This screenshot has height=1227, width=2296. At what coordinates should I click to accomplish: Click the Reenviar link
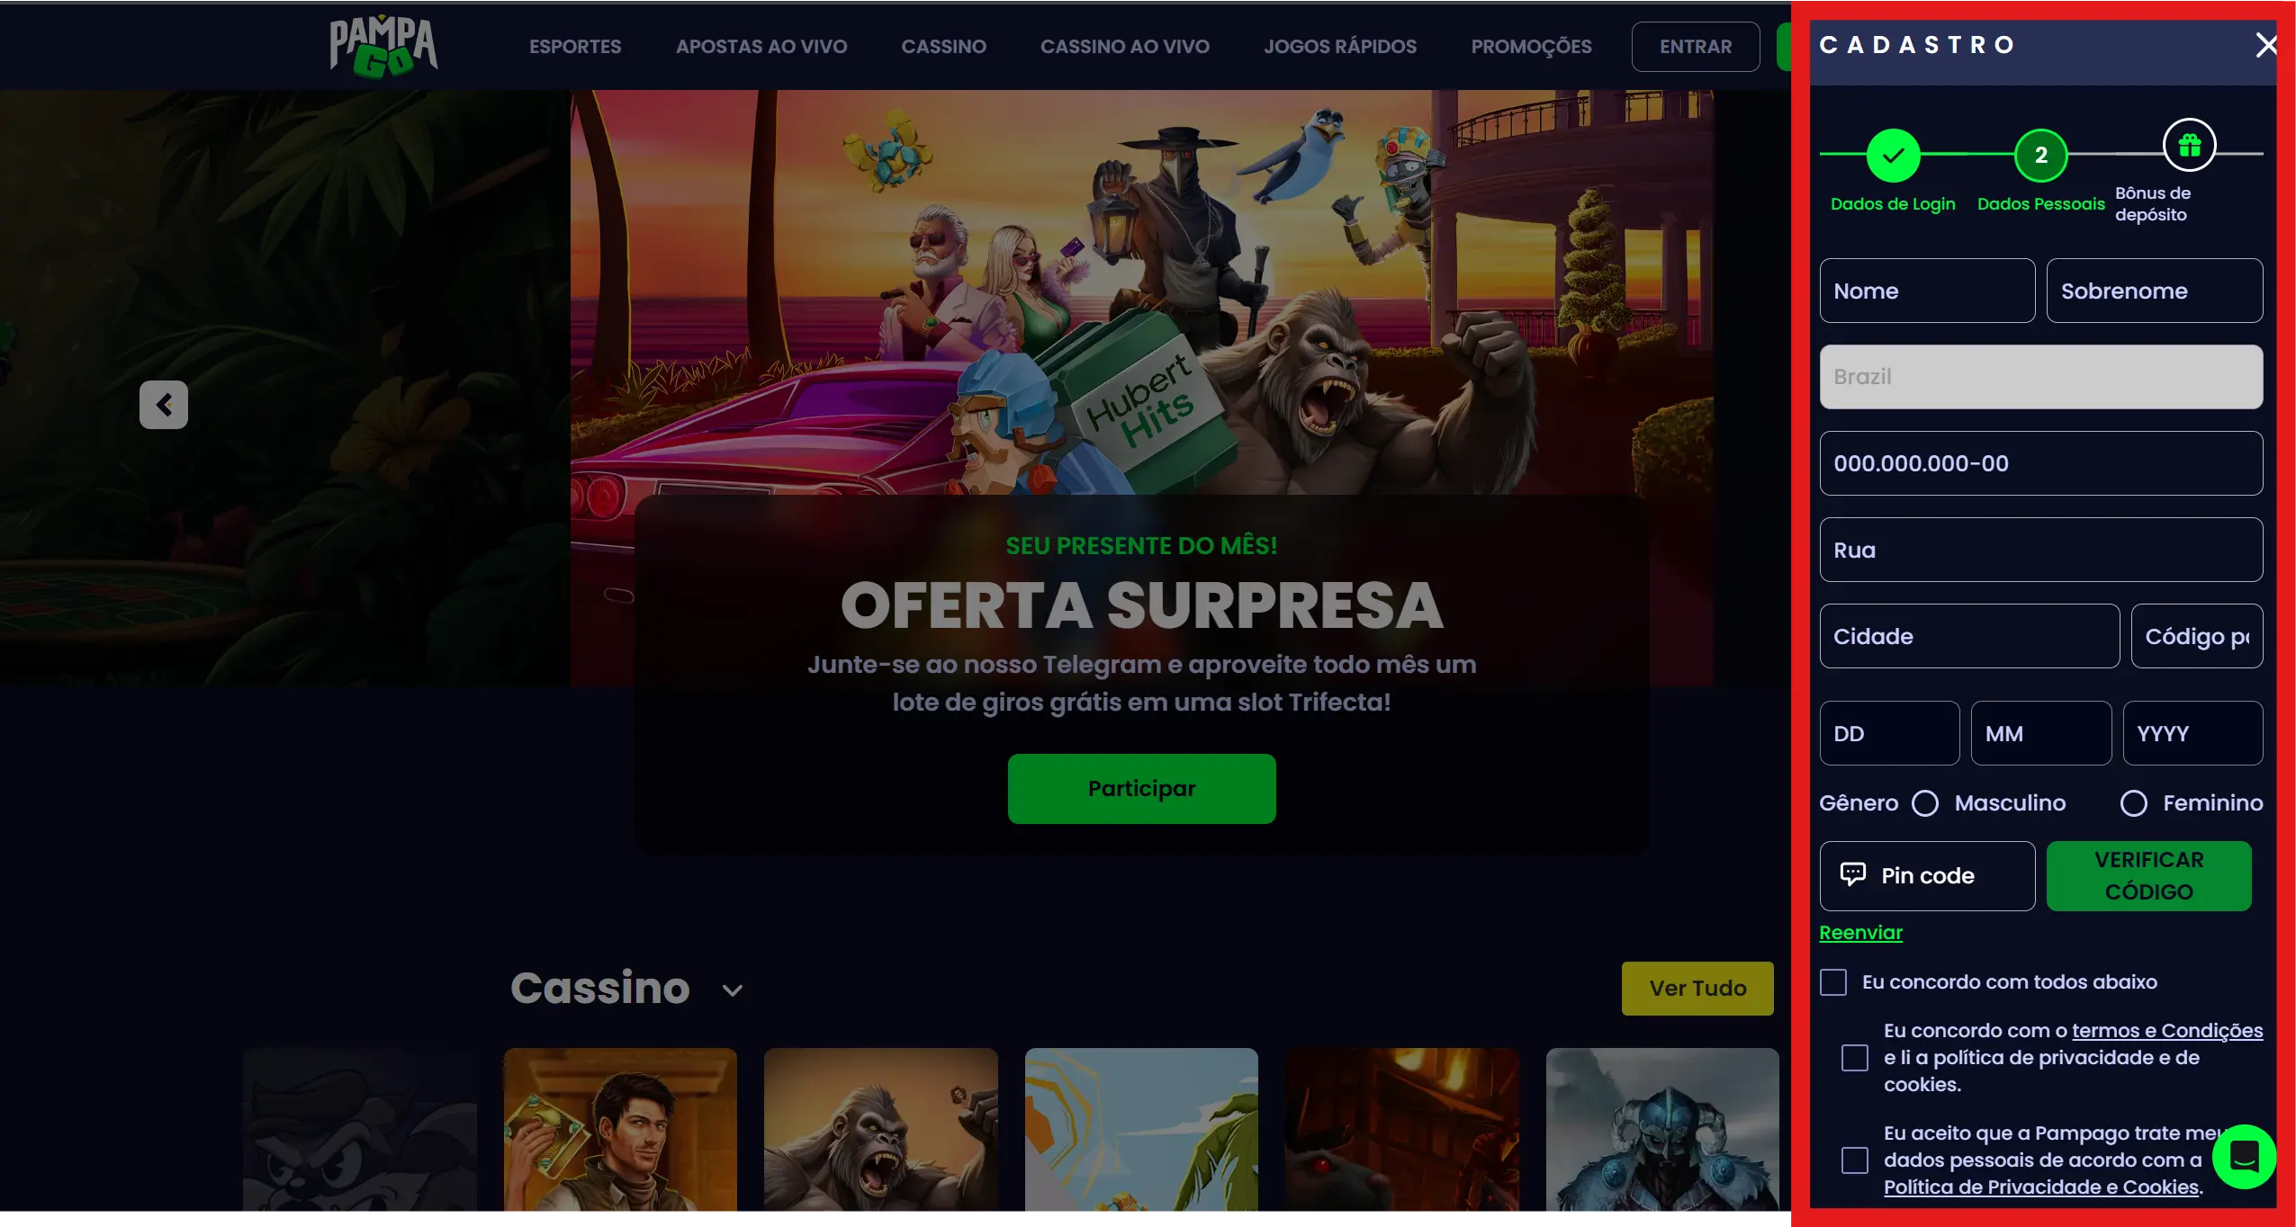(1860, 933)
